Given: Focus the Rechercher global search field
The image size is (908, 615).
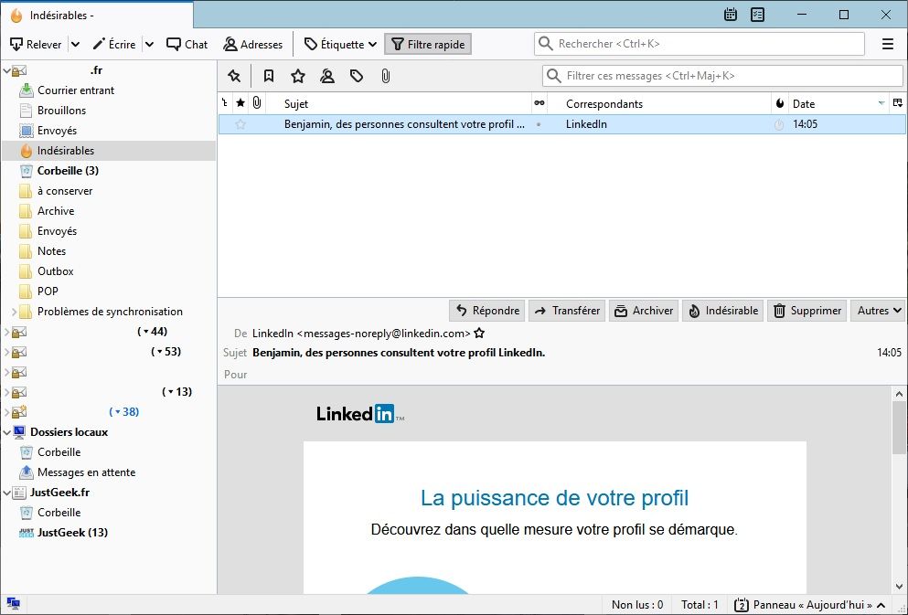Looking at the screenshot, I should click(x=699, y=44).
